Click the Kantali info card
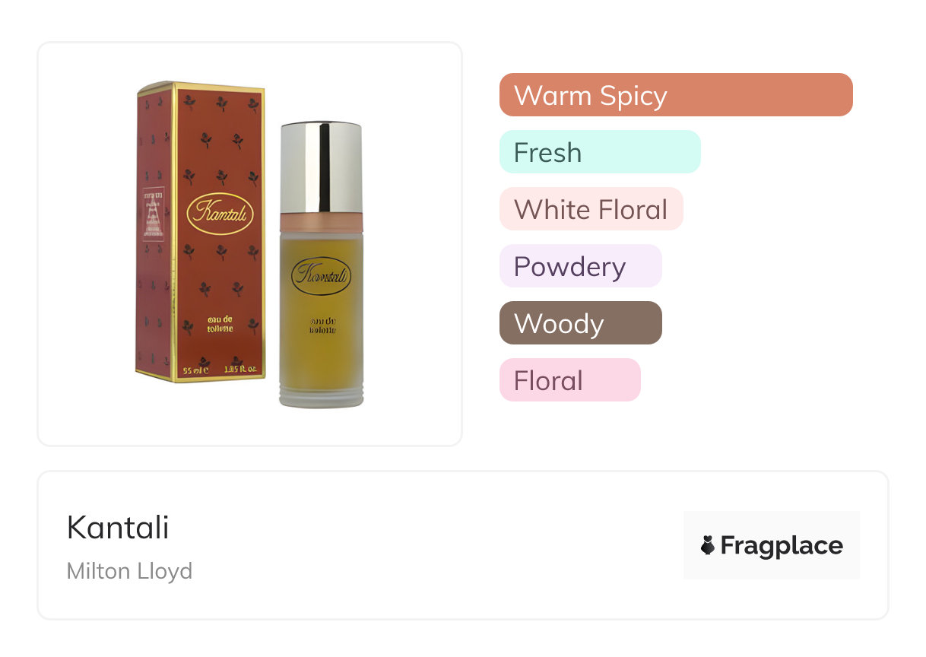Viewport: 926px width, 657px height. point(463,545)
